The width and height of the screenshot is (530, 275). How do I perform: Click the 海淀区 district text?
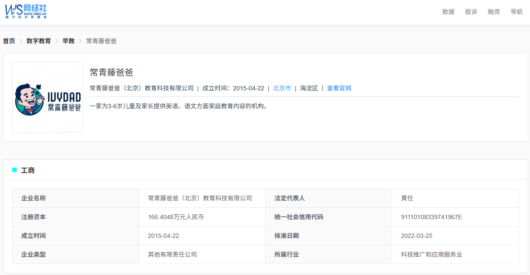309,88
